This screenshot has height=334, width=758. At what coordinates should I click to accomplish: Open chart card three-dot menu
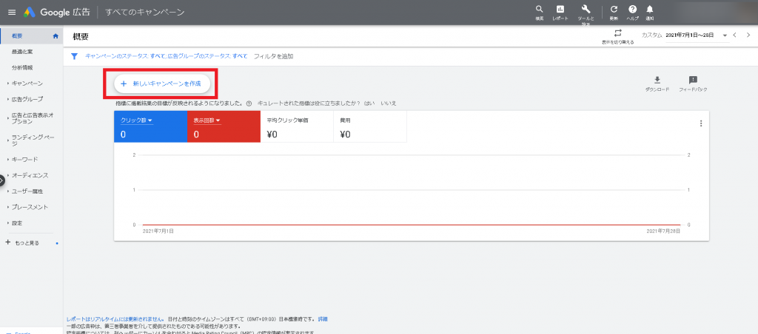click(701, 123)
